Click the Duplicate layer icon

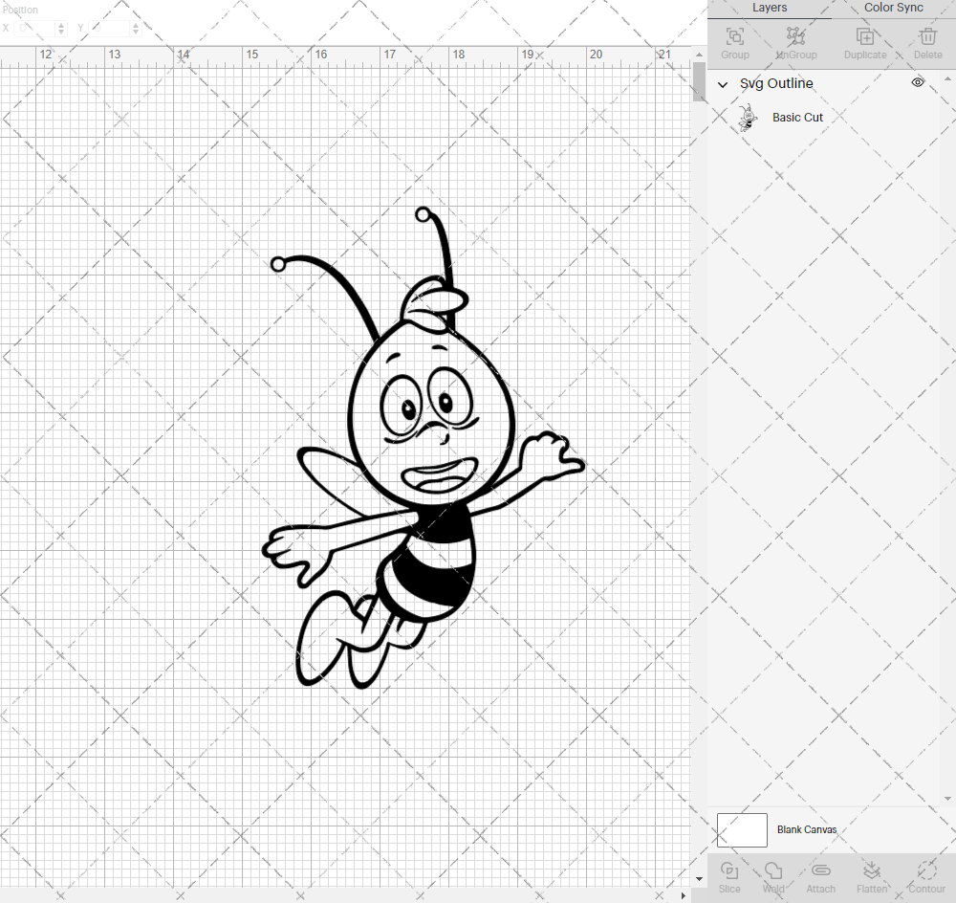[864, 36]
